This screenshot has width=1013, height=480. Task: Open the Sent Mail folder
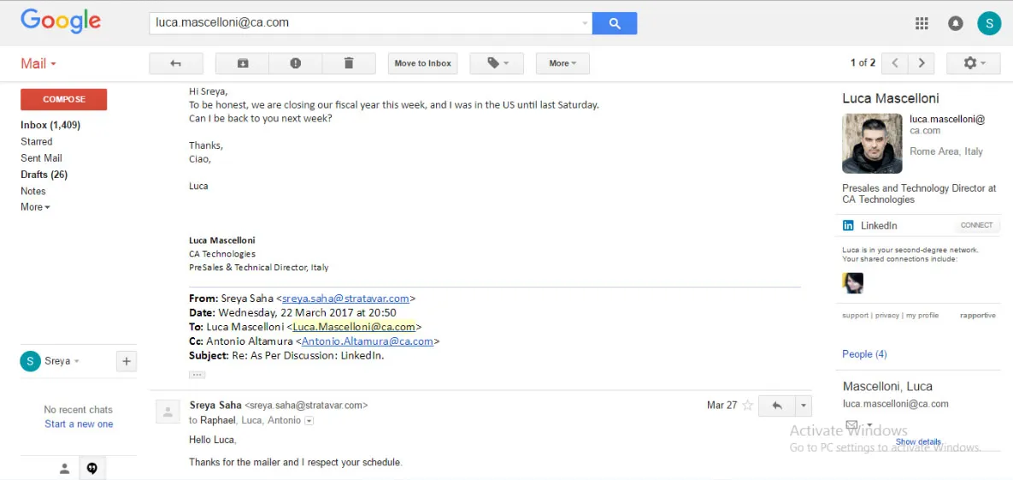click(41, 157)
